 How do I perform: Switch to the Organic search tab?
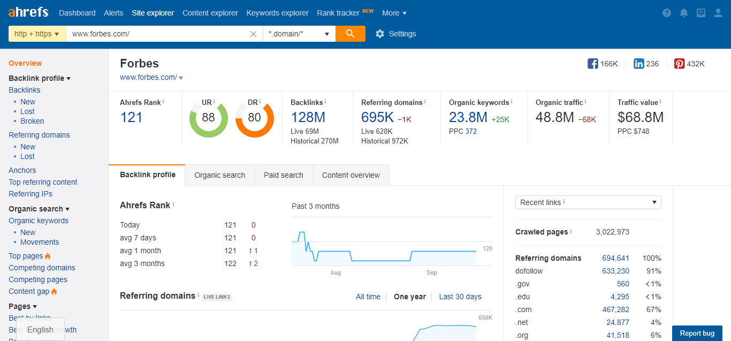[219, 175]
